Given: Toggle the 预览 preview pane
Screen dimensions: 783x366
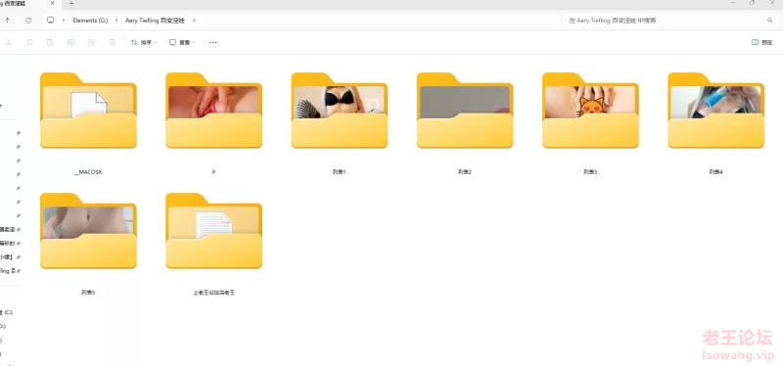Looking at the screenshot, I should (762, 42).
